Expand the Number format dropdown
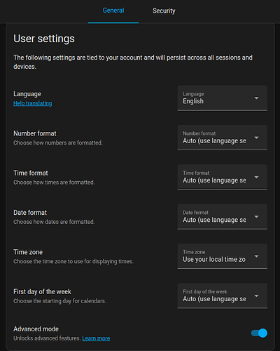Image resolution: width=280 pixels, height=351 pixels. [223, 138]
